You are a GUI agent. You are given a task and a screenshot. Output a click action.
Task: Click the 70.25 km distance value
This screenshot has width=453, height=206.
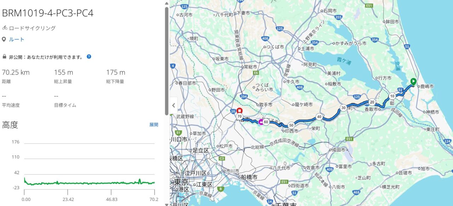pos(16,73)
